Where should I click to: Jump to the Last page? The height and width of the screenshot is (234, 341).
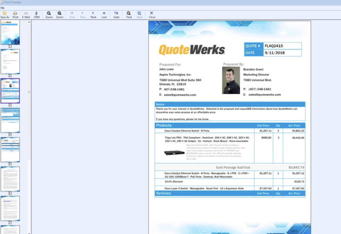[x=104, y=15]
